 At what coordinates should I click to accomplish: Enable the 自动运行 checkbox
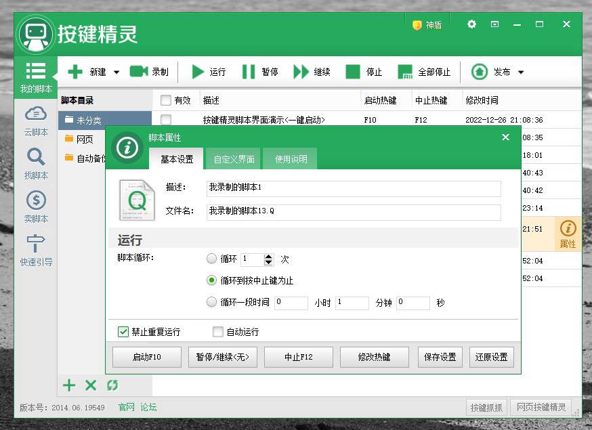click(x=218, y=332)
